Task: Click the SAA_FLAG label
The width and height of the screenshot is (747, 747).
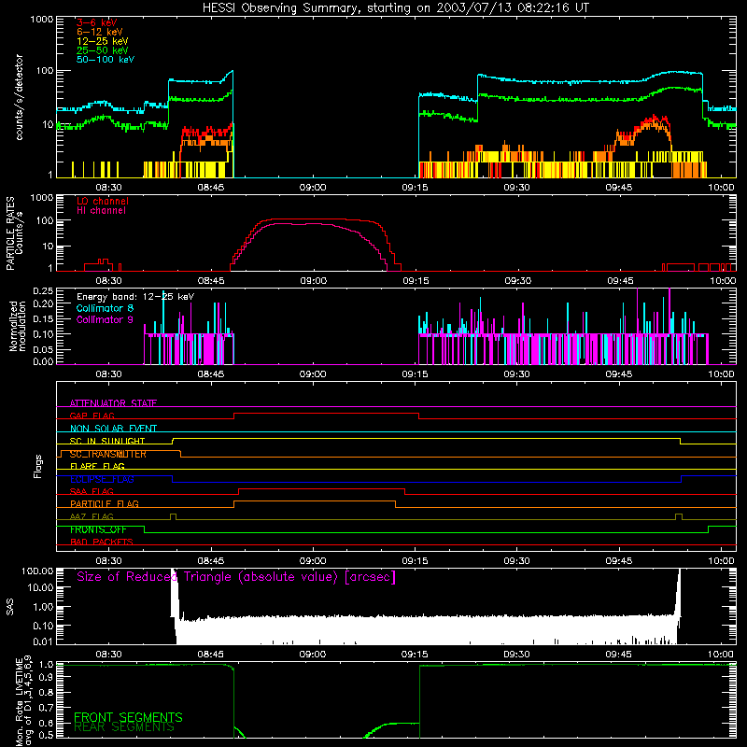Action: coord(92,491)
